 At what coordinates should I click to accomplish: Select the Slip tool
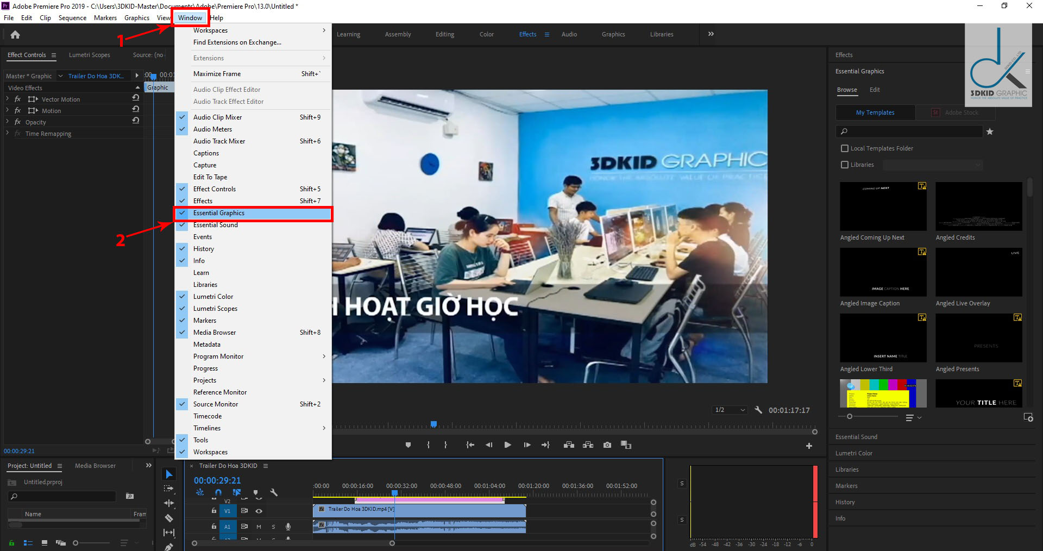point(169,533)
